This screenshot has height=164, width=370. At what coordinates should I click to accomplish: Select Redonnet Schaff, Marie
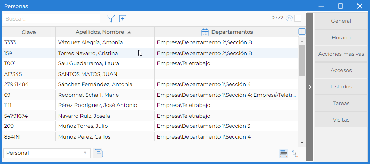(x=150, y=95)
